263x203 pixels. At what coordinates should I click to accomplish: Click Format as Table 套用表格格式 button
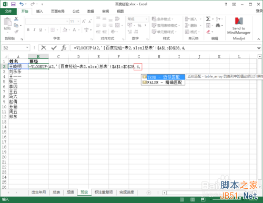166,25
